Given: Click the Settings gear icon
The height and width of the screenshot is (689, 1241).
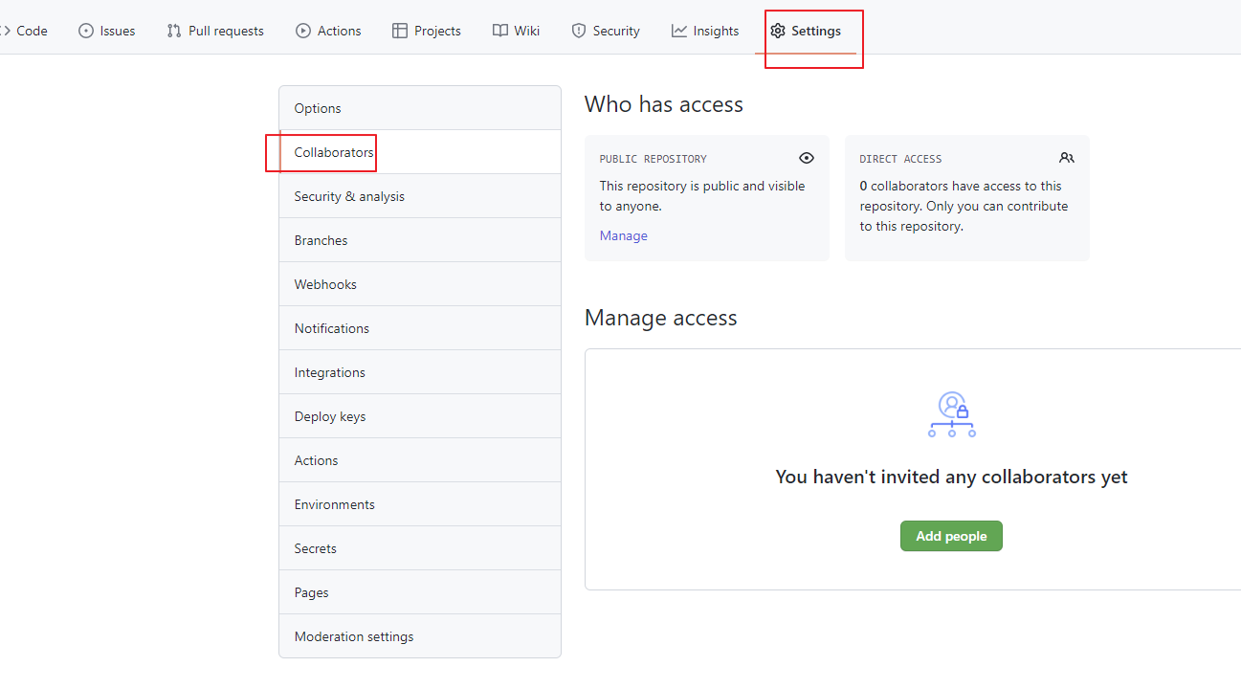Looking at the screenshot, I should tap(778, 31).
